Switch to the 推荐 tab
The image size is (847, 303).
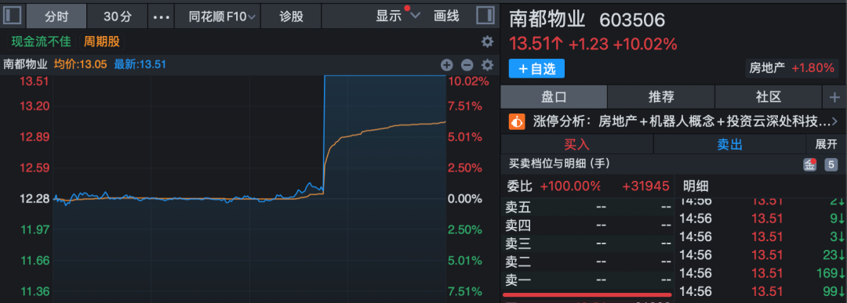(x=661, y=98)
